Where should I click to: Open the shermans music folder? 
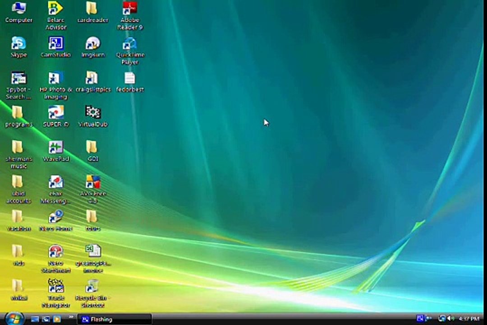point(18,155)
